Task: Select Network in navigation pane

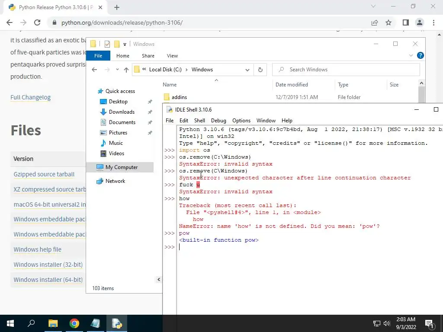Action: coord(115,181)
